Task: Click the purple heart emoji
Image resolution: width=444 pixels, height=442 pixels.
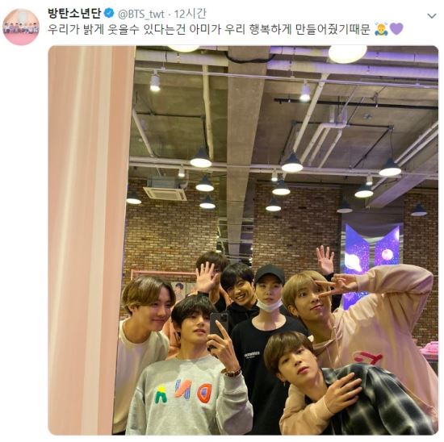Action: (x=396, y=29)
